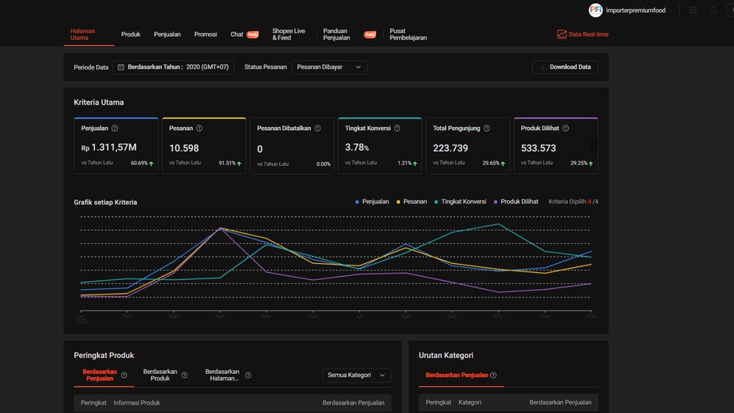This screenshot has height=413, width=734.
Task: Click the Download Data button
Action: tap(565, 67)
